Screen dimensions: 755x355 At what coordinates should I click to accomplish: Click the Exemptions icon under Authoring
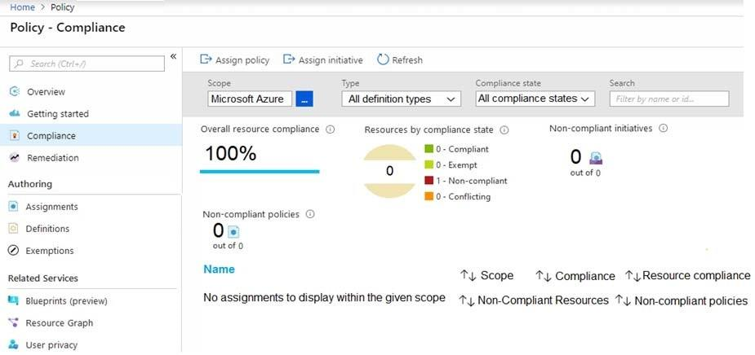[x=13, y=251]
